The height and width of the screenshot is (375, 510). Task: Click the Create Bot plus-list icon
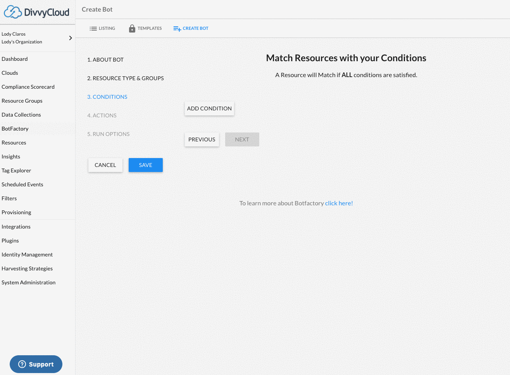(x=177, y=29)
